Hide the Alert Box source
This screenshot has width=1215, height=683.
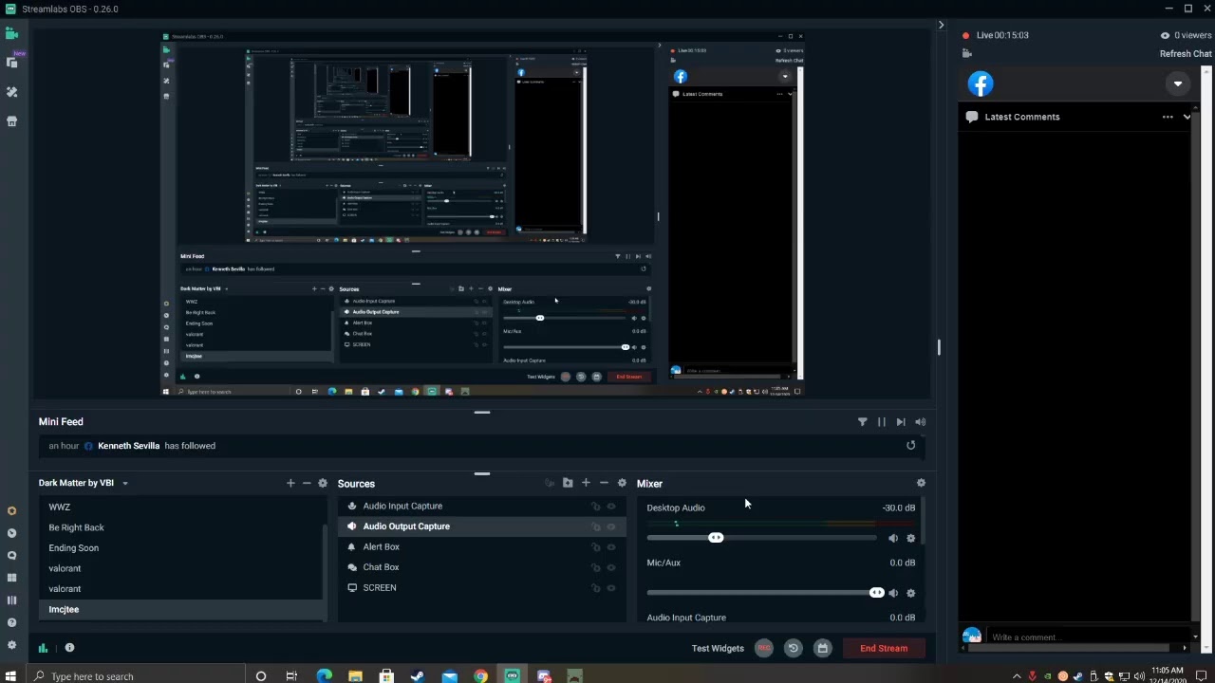pyautogui.click(x=611, y=547)
